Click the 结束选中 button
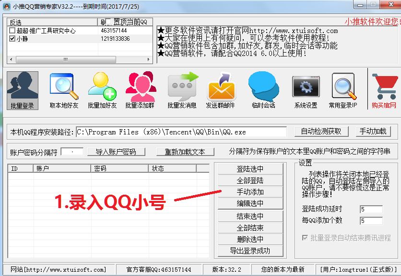The width and height of the screenshot is (401, 276). pyautogui.click(x=250, y=216)
